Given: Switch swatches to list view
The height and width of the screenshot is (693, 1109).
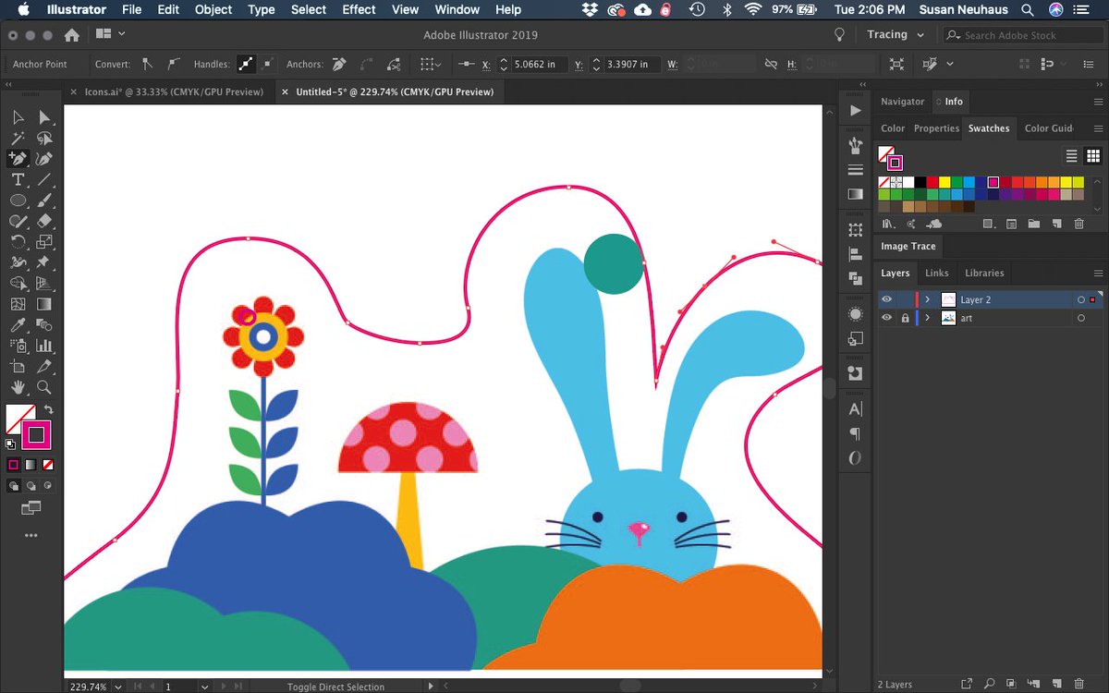Looking at the screenshot, I should point(1072,156).
